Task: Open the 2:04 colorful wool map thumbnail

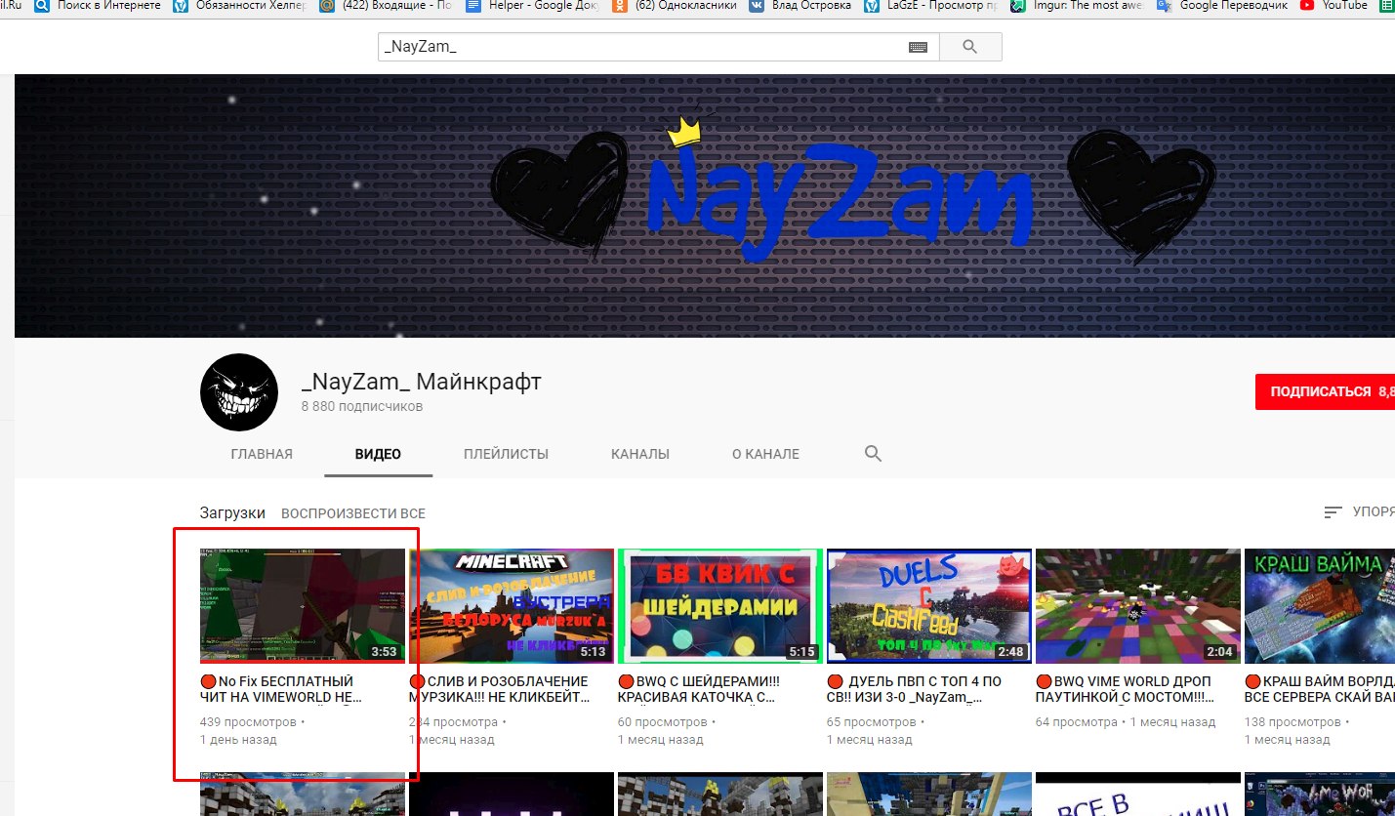Action: coord(1138,606)
